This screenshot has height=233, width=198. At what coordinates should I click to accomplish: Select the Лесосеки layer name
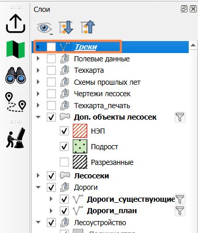tap(91, 176)
